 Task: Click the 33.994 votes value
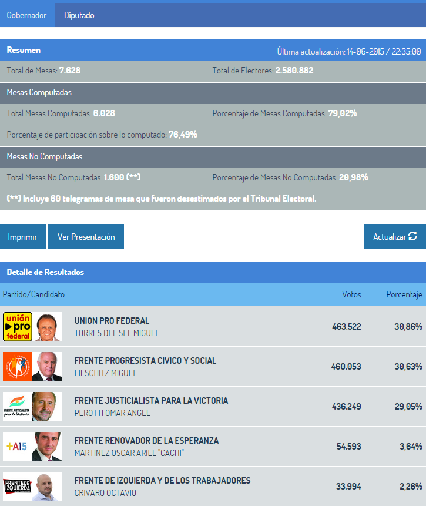tap(348, 487)
